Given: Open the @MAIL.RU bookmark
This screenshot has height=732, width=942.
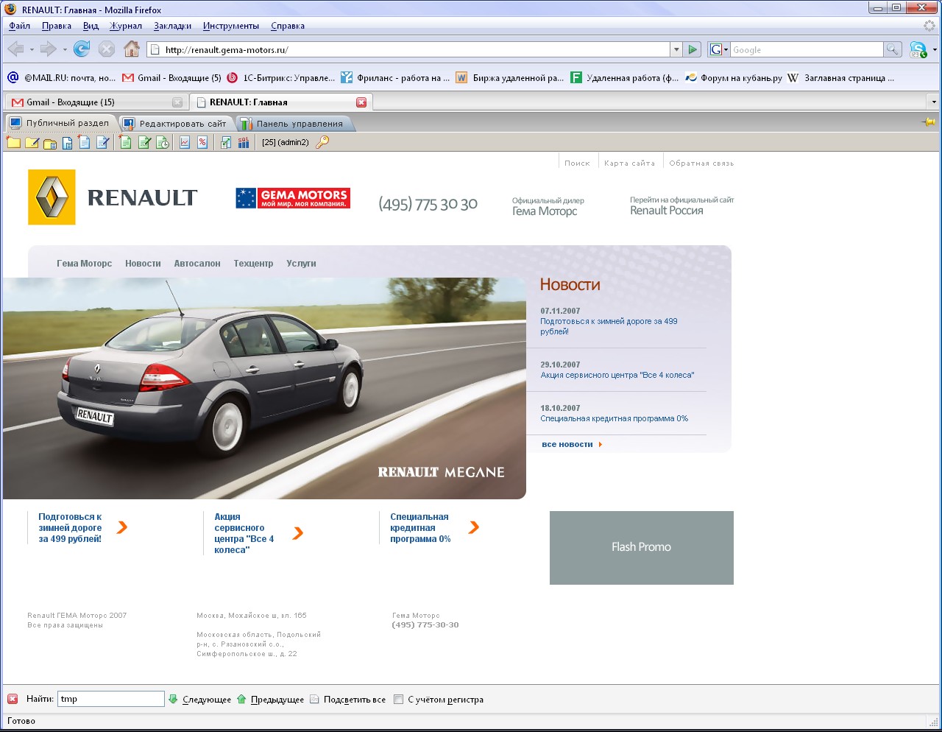Looking at the screenshot, I should [62, 77].
